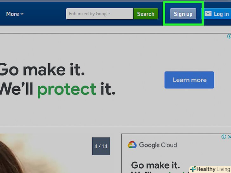231x173 pixels.
Task: Click info icon on Google Cloud sidebar ad
Action: (224, 137)
